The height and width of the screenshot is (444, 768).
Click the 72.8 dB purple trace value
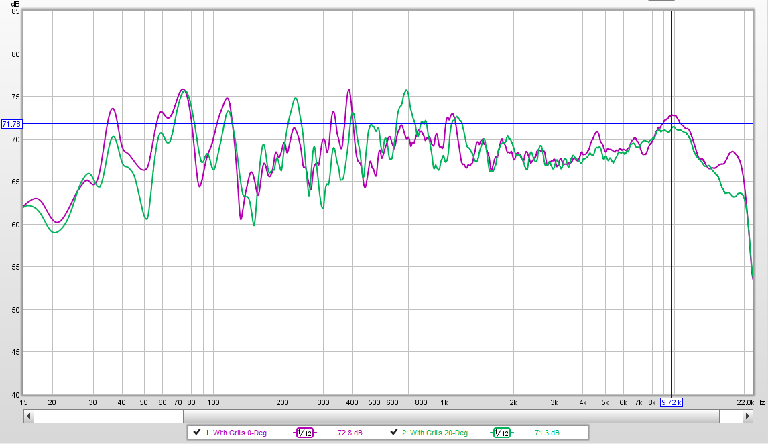pyautogui.click(x=350, y=433)
